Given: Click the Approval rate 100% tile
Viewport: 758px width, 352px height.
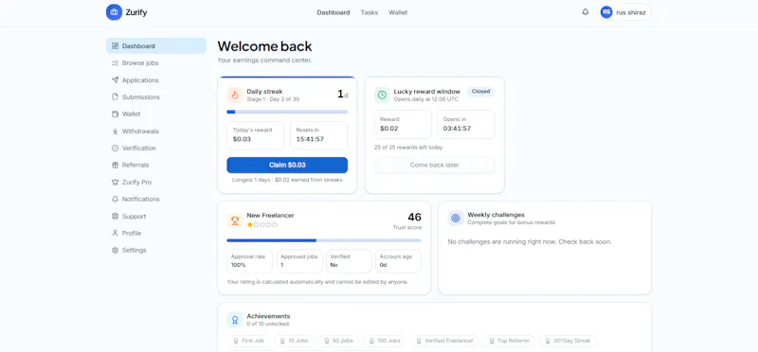Looking at the screenshot, I should point(249,261).
